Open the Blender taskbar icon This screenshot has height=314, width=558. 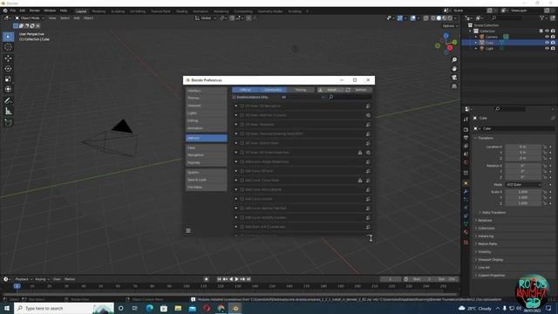tap(235, 308)
